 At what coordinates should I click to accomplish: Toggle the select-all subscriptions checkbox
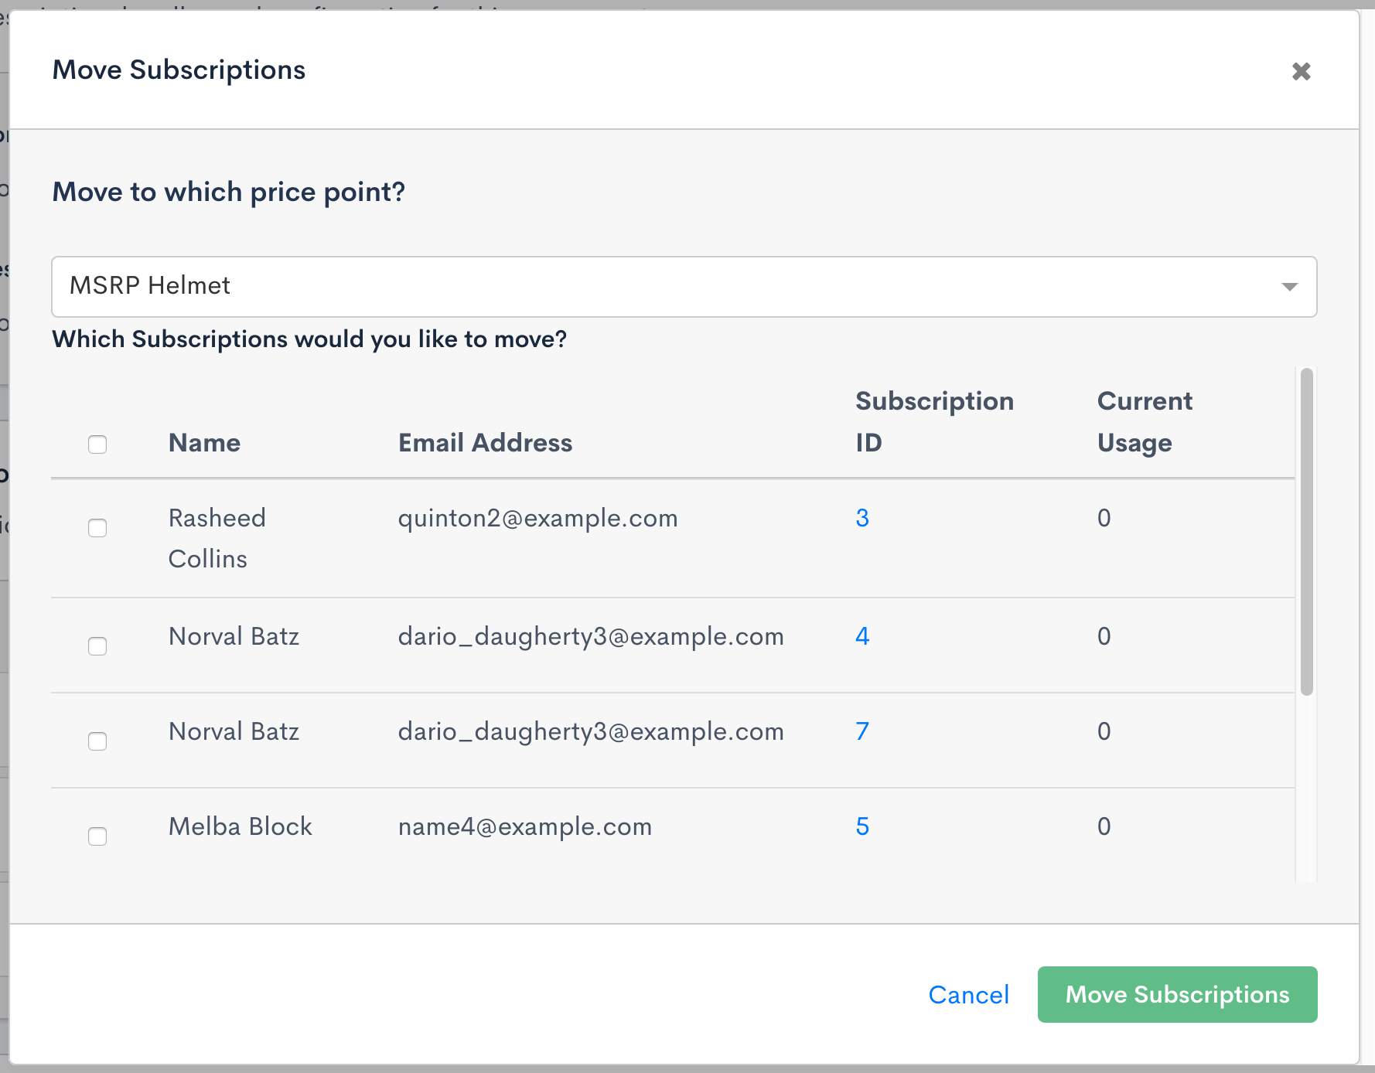(x=97, y=445)
